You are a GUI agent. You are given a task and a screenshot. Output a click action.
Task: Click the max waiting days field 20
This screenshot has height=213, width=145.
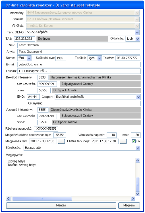coord(136,135)
